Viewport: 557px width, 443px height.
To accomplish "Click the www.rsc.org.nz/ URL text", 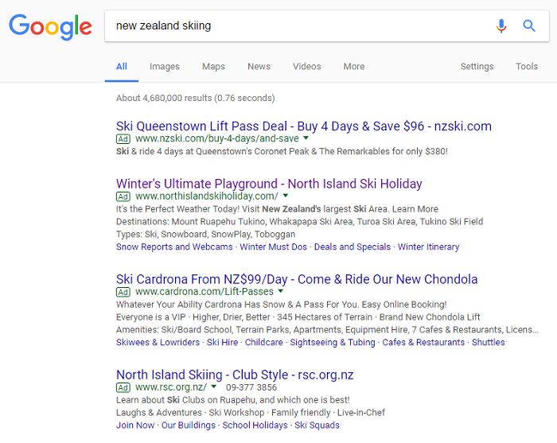I will [171, 387].
